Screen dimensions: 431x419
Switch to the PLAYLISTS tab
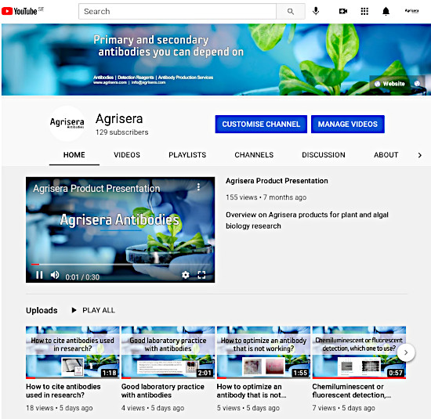click(x=187, y=155)
